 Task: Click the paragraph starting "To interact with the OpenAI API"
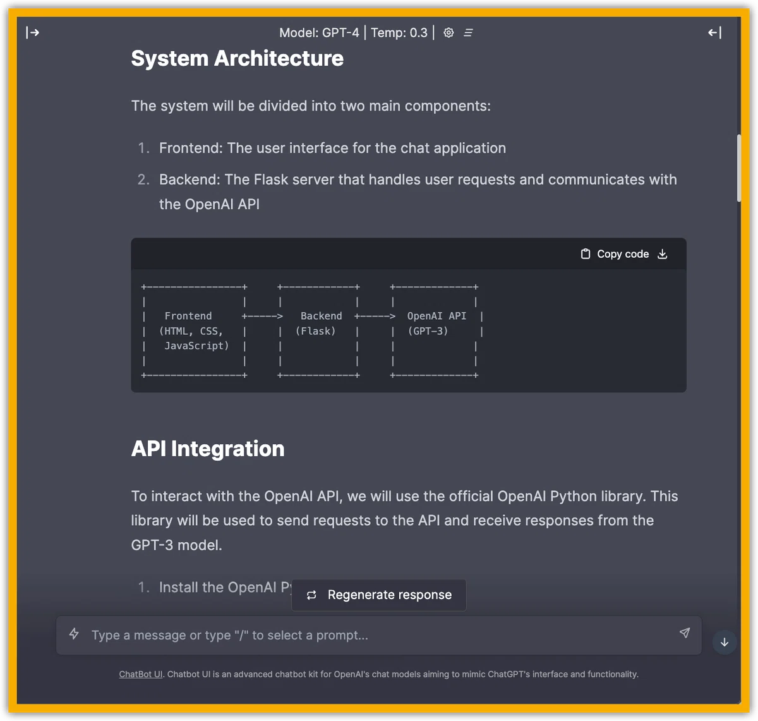[404, 521]
